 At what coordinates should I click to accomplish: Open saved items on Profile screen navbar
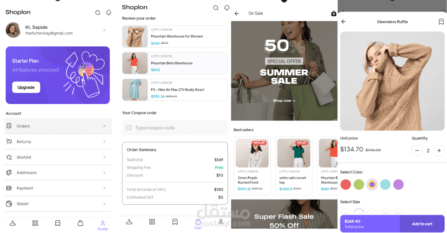[x=58, y=223]
